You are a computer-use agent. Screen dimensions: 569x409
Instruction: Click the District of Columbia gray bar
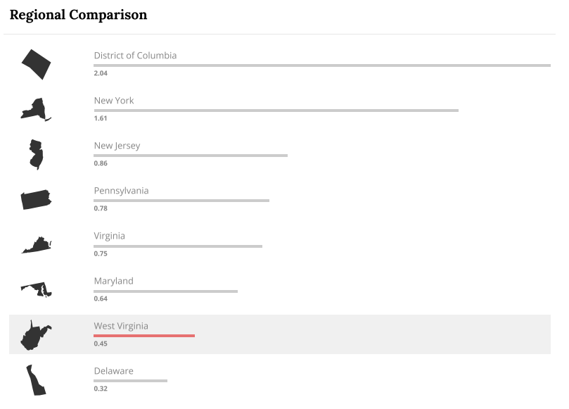click(x=322, y=65)
